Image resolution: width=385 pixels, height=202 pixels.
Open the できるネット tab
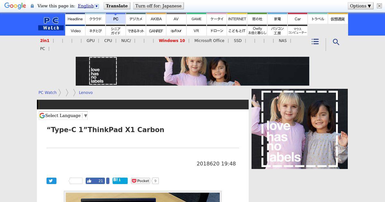(136, 30)
